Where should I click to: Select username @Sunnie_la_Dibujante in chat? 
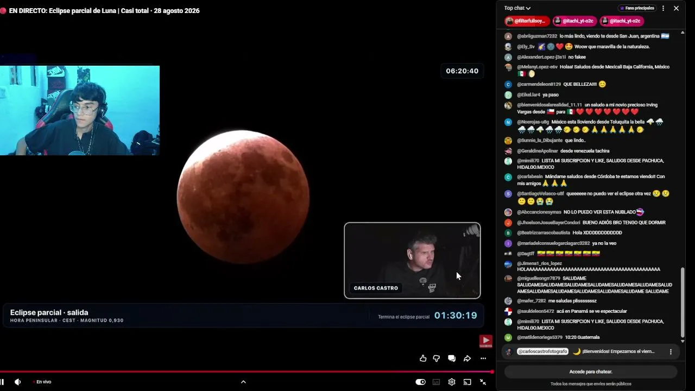coord(540,140)
